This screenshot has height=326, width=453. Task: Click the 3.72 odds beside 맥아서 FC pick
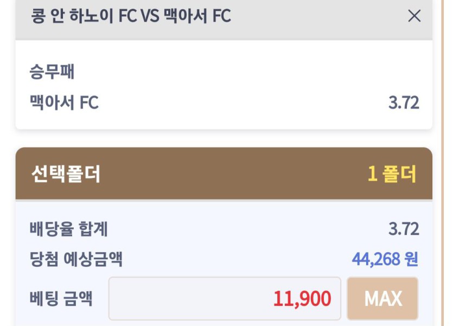(x=404, y=103)
